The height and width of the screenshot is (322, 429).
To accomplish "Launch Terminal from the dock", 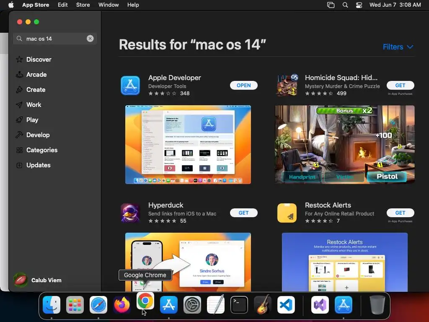I will pyautogui.click(x=239, y=305).
